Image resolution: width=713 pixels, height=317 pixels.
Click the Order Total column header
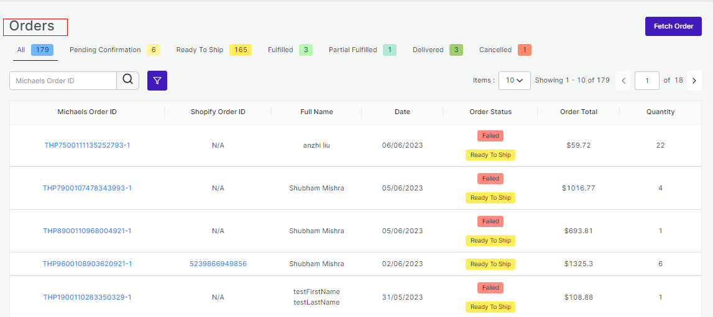(x=578, y=112)
